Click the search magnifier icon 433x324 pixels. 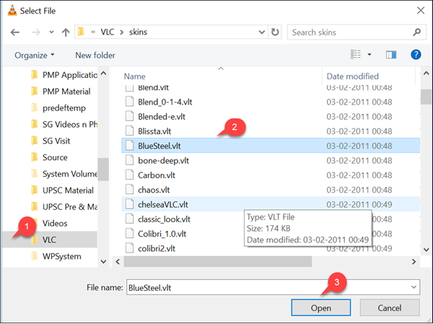(415, 32)
